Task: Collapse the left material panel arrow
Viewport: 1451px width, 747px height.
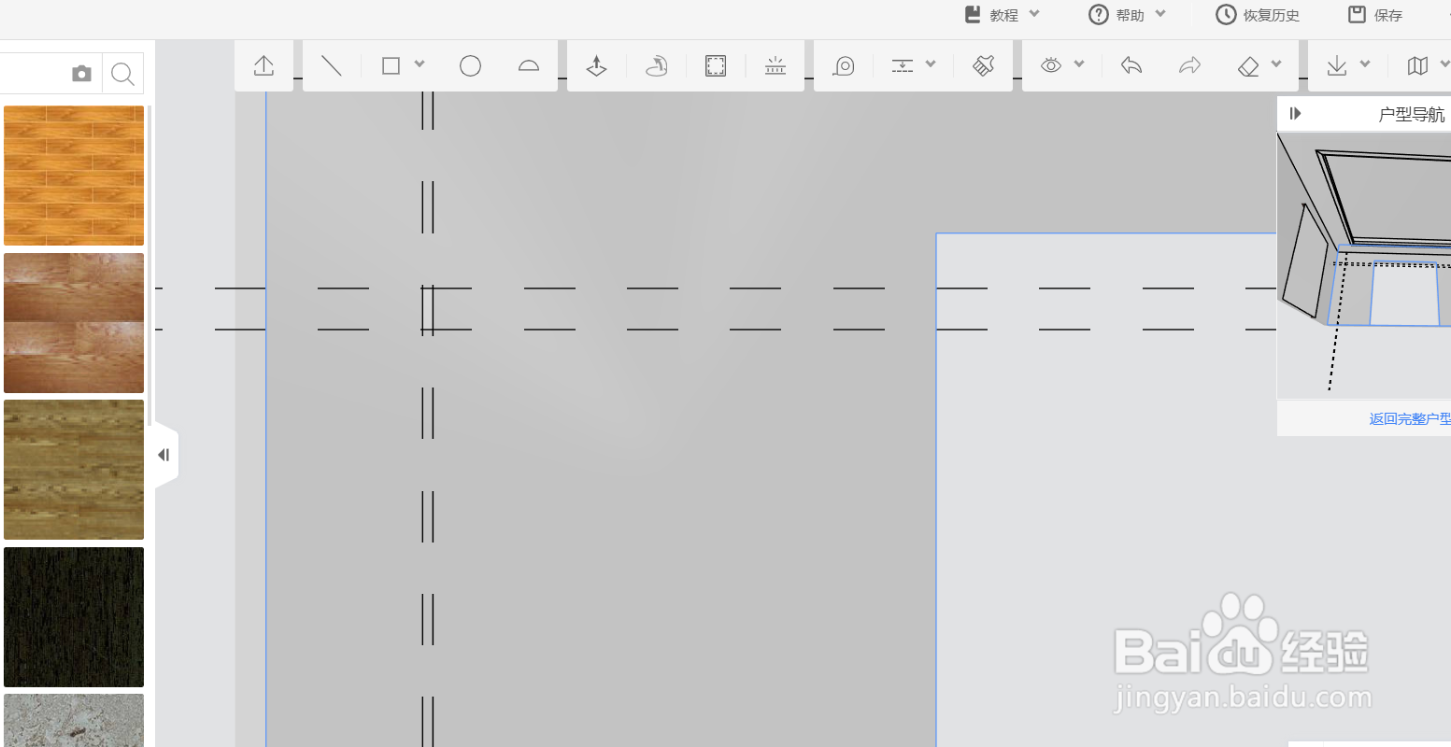Action: (x=164, y=455)
